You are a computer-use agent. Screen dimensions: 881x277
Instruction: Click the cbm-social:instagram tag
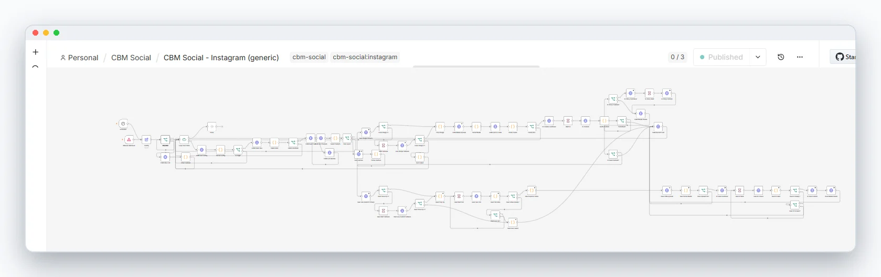click(x=365, y=57)
